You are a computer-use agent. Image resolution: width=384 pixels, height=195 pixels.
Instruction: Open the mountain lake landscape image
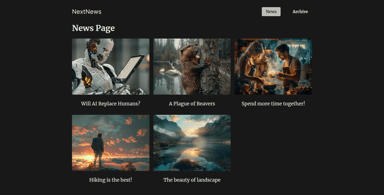[x=192, y=143]
